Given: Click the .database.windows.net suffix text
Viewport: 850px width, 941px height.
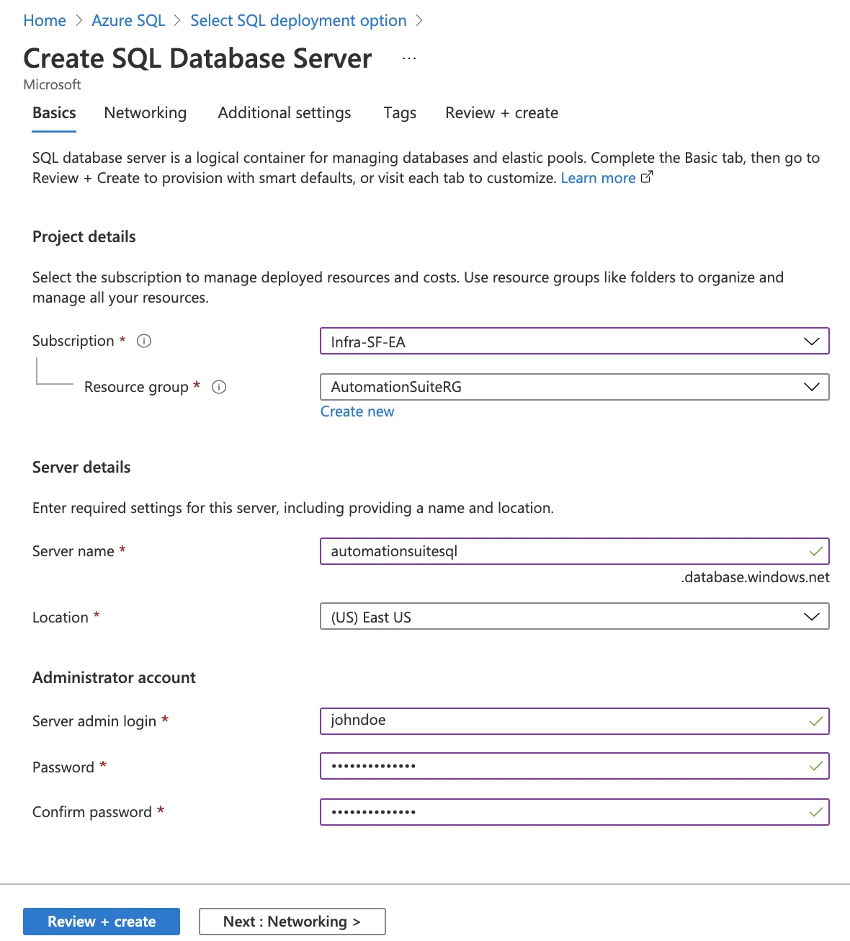Looking at the screenshot, I should [756, 577].
